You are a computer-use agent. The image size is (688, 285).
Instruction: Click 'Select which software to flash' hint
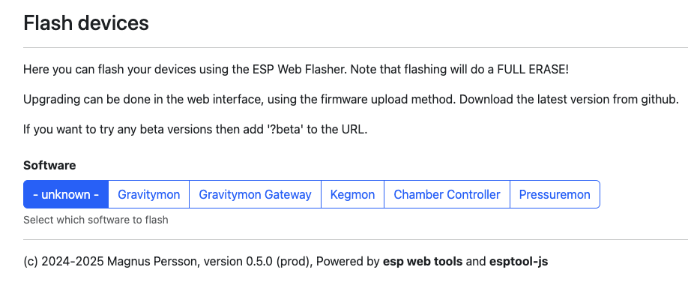click(x=96, y=220)
